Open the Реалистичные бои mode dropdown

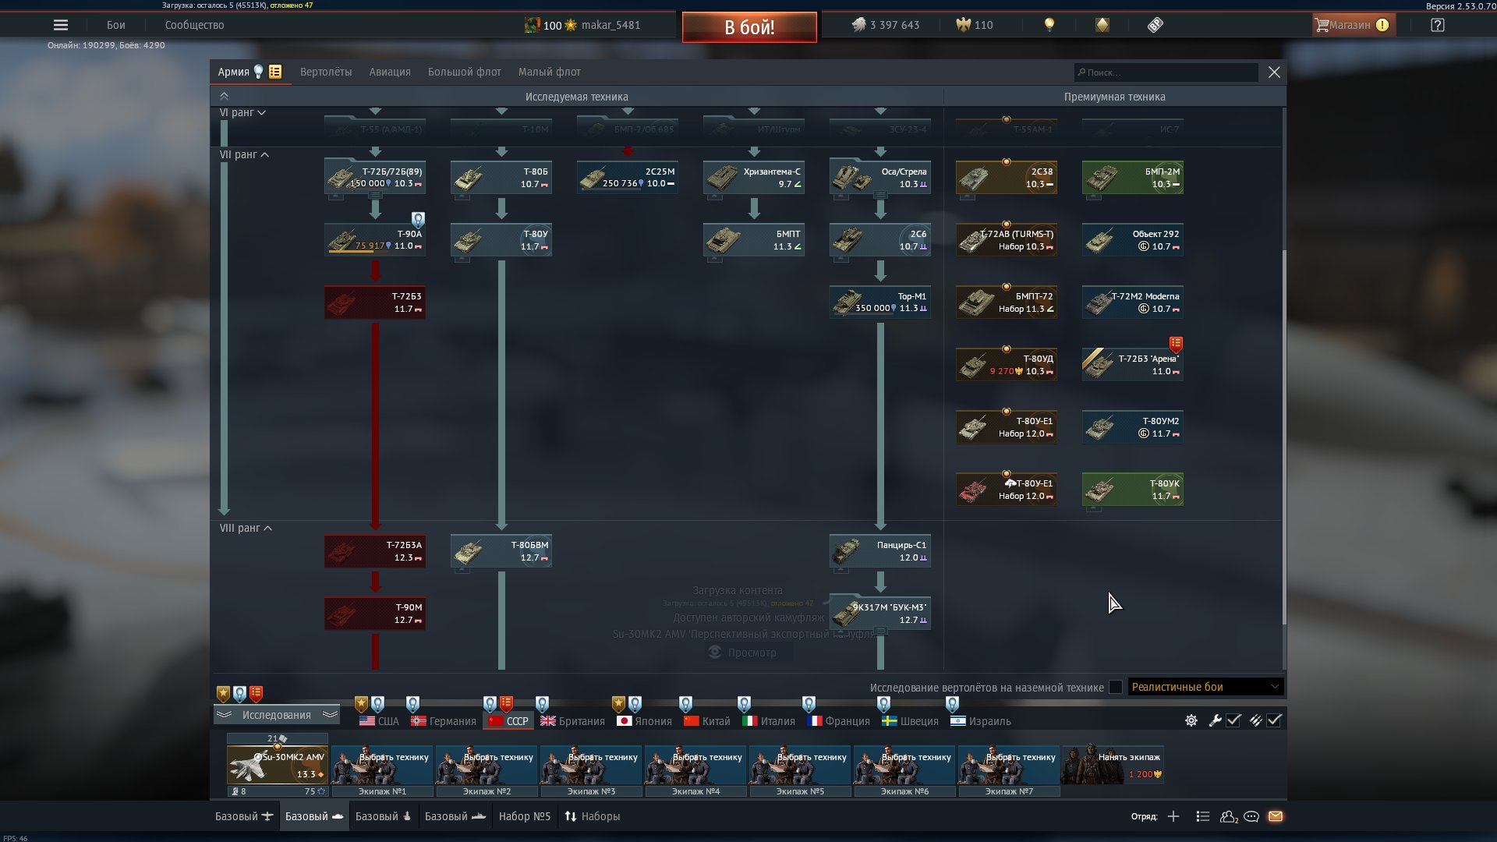pos(1205,687)
